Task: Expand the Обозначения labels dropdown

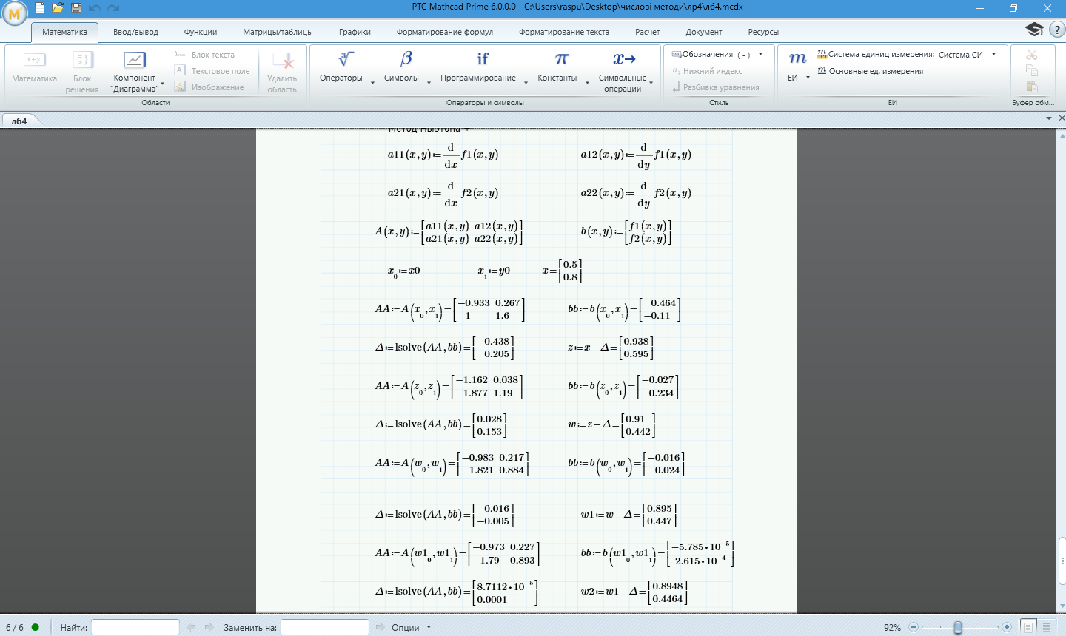Action: [760, 54]
